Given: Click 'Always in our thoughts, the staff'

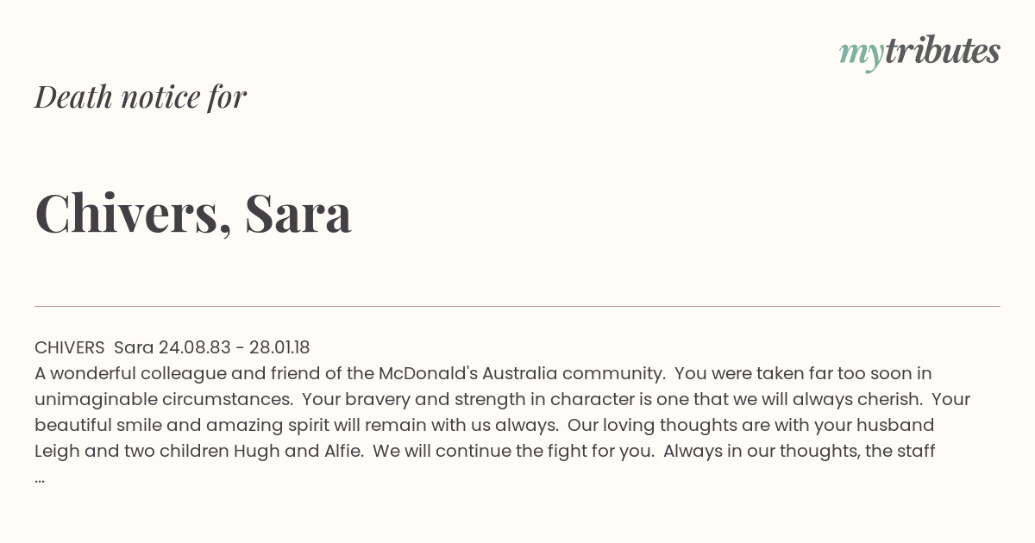Looking at the screenshot, I should [x=800, y=451].
